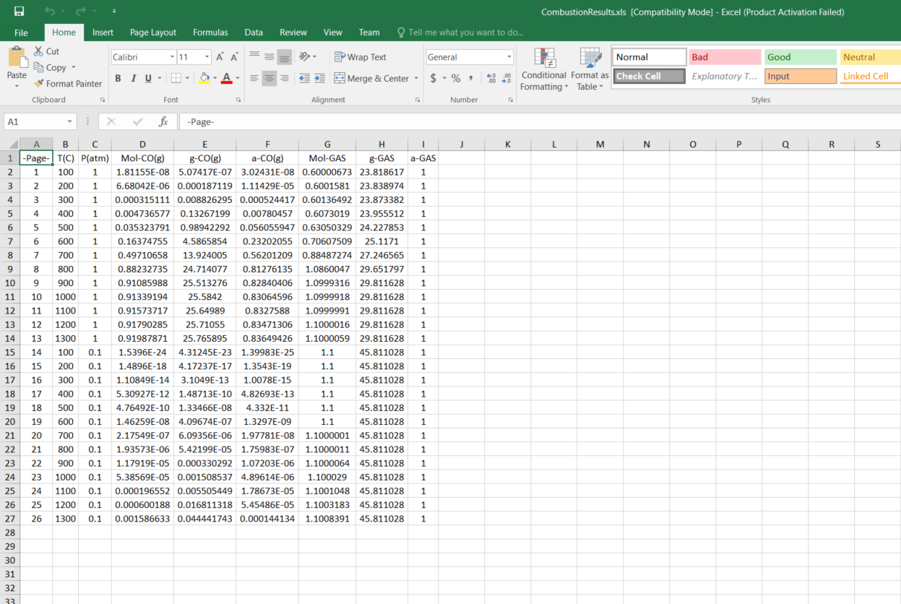Apply the Bad cell style
The width and height of the screenshot is (901, 604).
click(x=724, y=57)
